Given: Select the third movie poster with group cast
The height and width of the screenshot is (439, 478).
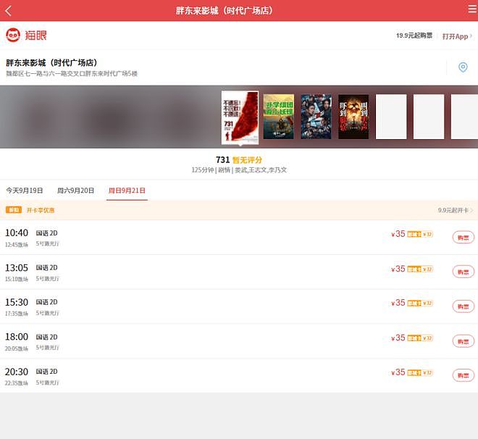Looking at the screenshot, I should [x=316, y=117].
